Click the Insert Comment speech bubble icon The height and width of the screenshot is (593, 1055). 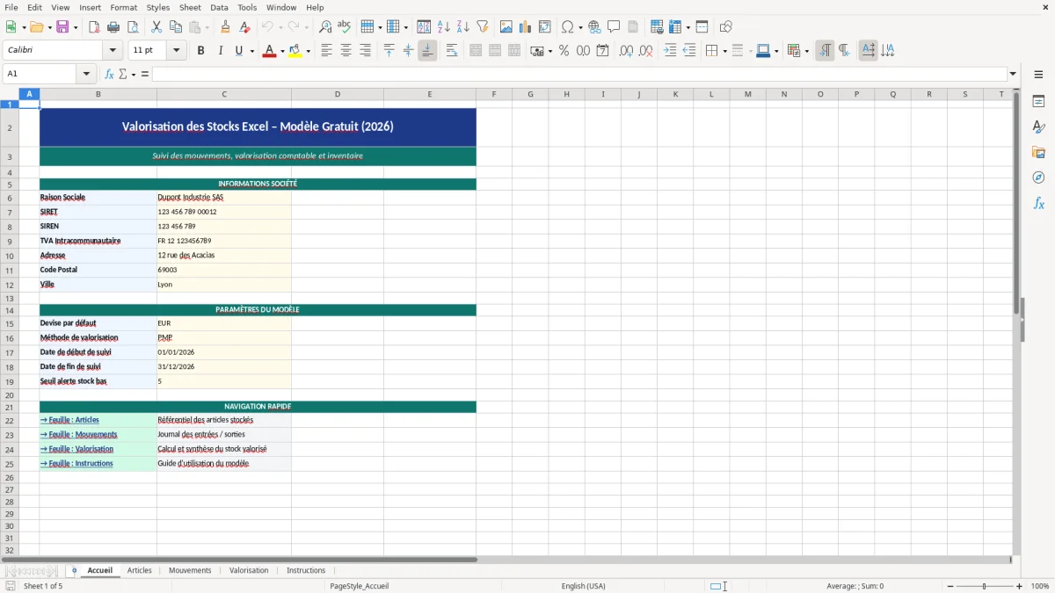click(x=614, y=27)
